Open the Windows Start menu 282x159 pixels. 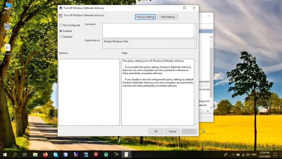pyautogui.click(x=5, y=155)
